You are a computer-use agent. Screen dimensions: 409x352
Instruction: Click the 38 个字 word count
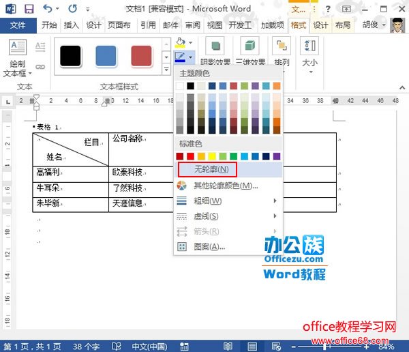pos(86,347)
